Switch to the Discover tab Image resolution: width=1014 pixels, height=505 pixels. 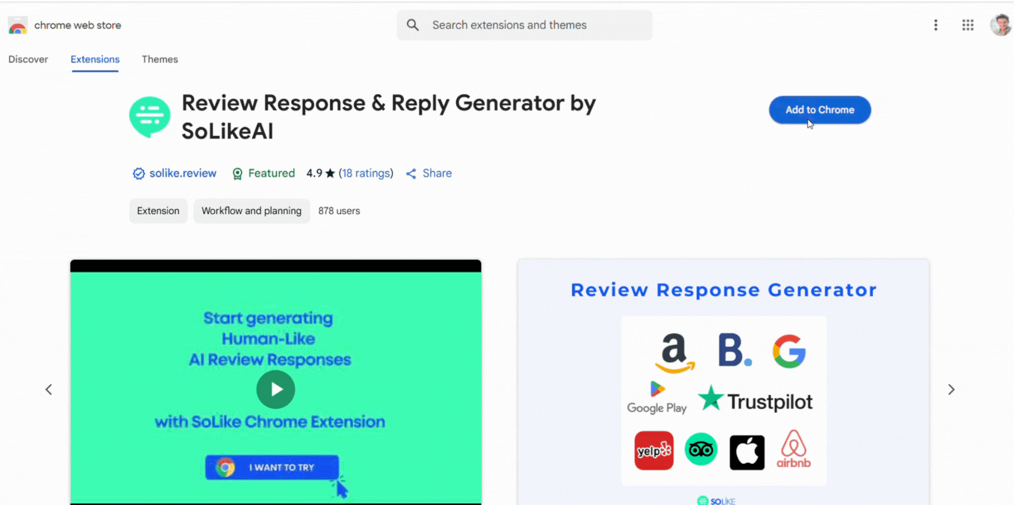[x=28, y=60]
